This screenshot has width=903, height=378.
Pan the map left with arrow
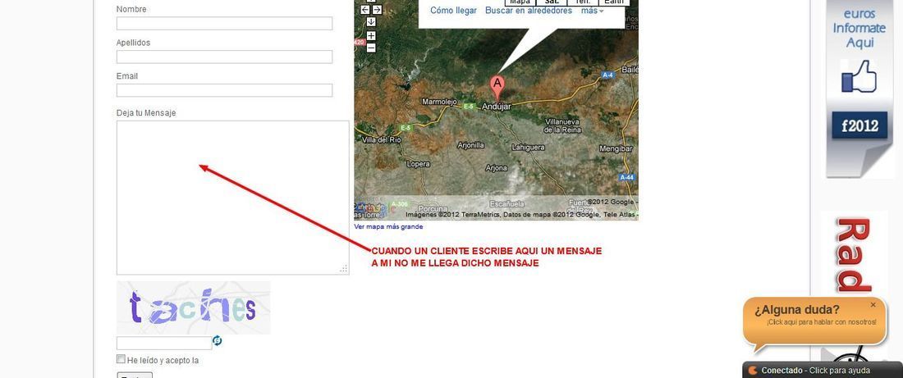click(x=365, y=10)
